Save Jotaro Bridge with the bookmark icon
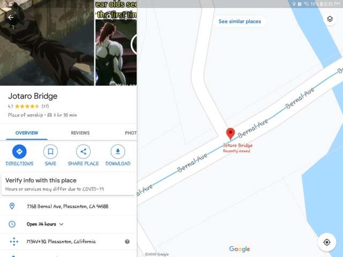 pyautogui.click(x=50, y=152)
